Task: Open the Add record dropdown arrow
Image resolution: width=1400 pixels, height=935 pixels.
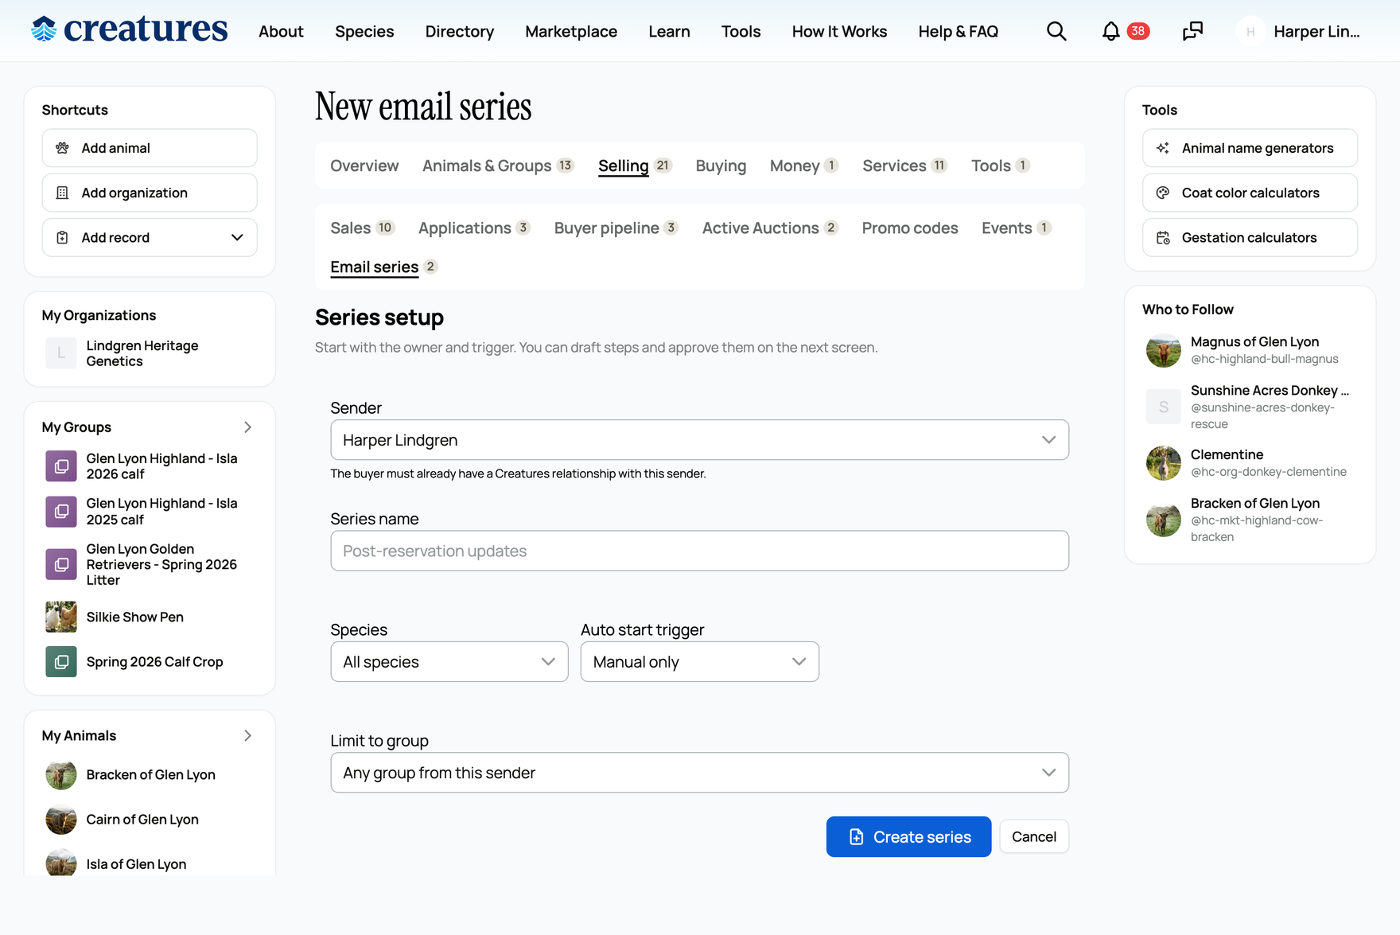Action: tap(237, 237)
